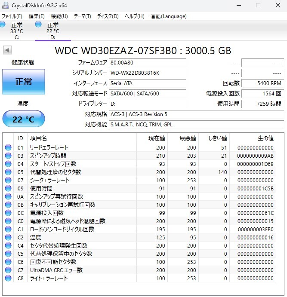Open the ヘルプ(H) menu
This screenshot has width=287, height=297.
point(134,16)
